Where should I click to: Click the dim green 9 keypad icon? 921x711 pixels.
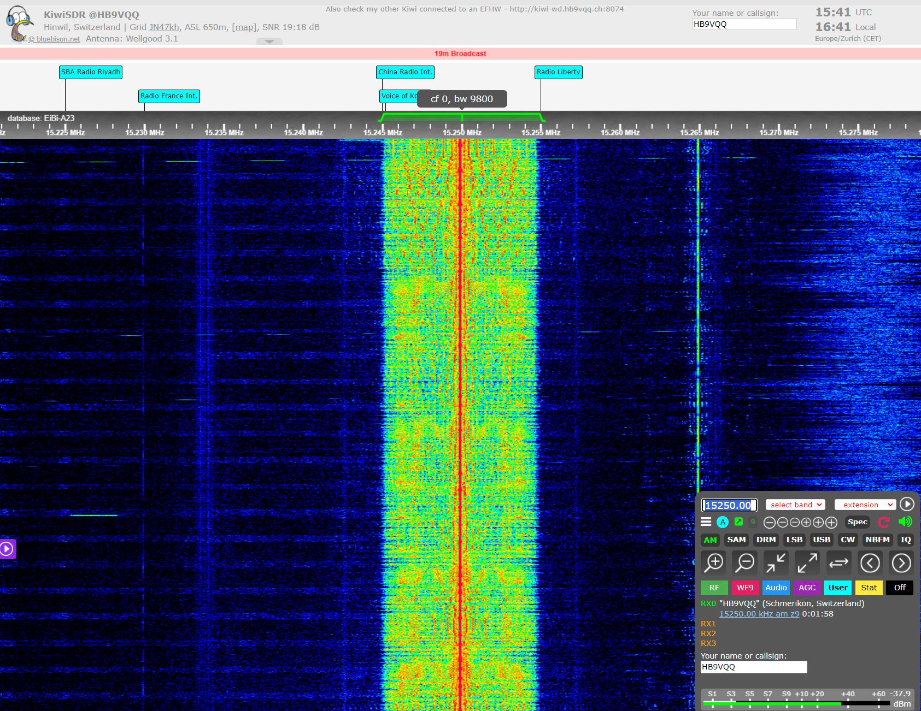click(x=753, y=522)
